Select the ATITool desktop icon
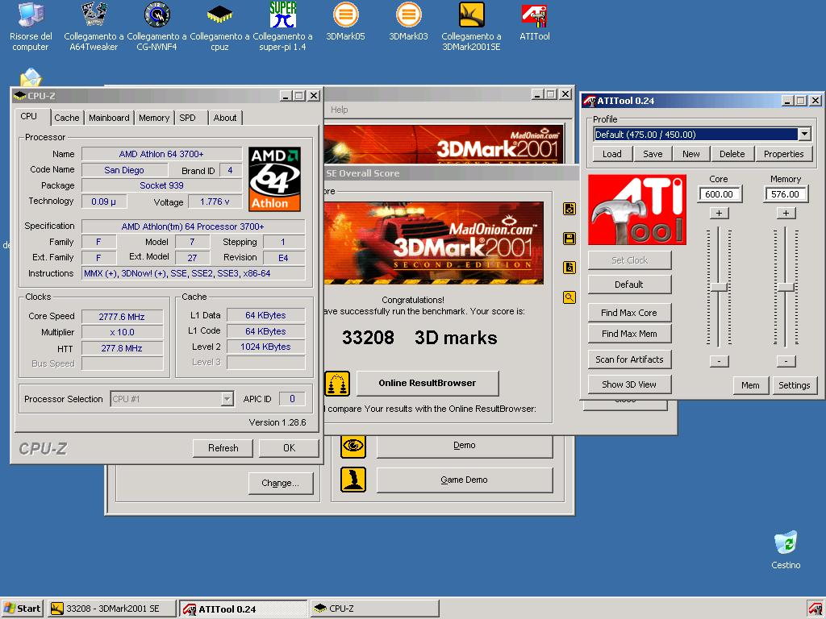 535,21
